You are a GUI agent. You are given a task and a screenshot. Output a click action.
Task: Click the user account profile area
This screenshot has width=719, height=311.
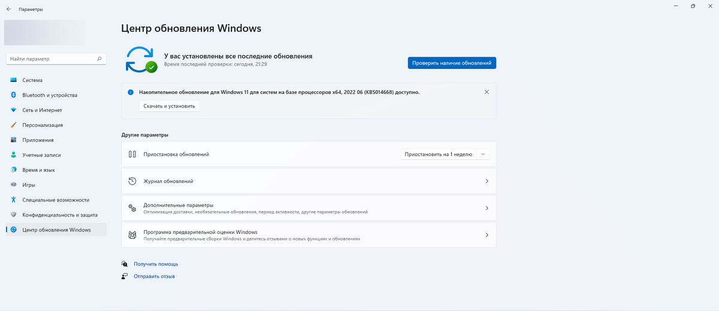pos(44,33)
